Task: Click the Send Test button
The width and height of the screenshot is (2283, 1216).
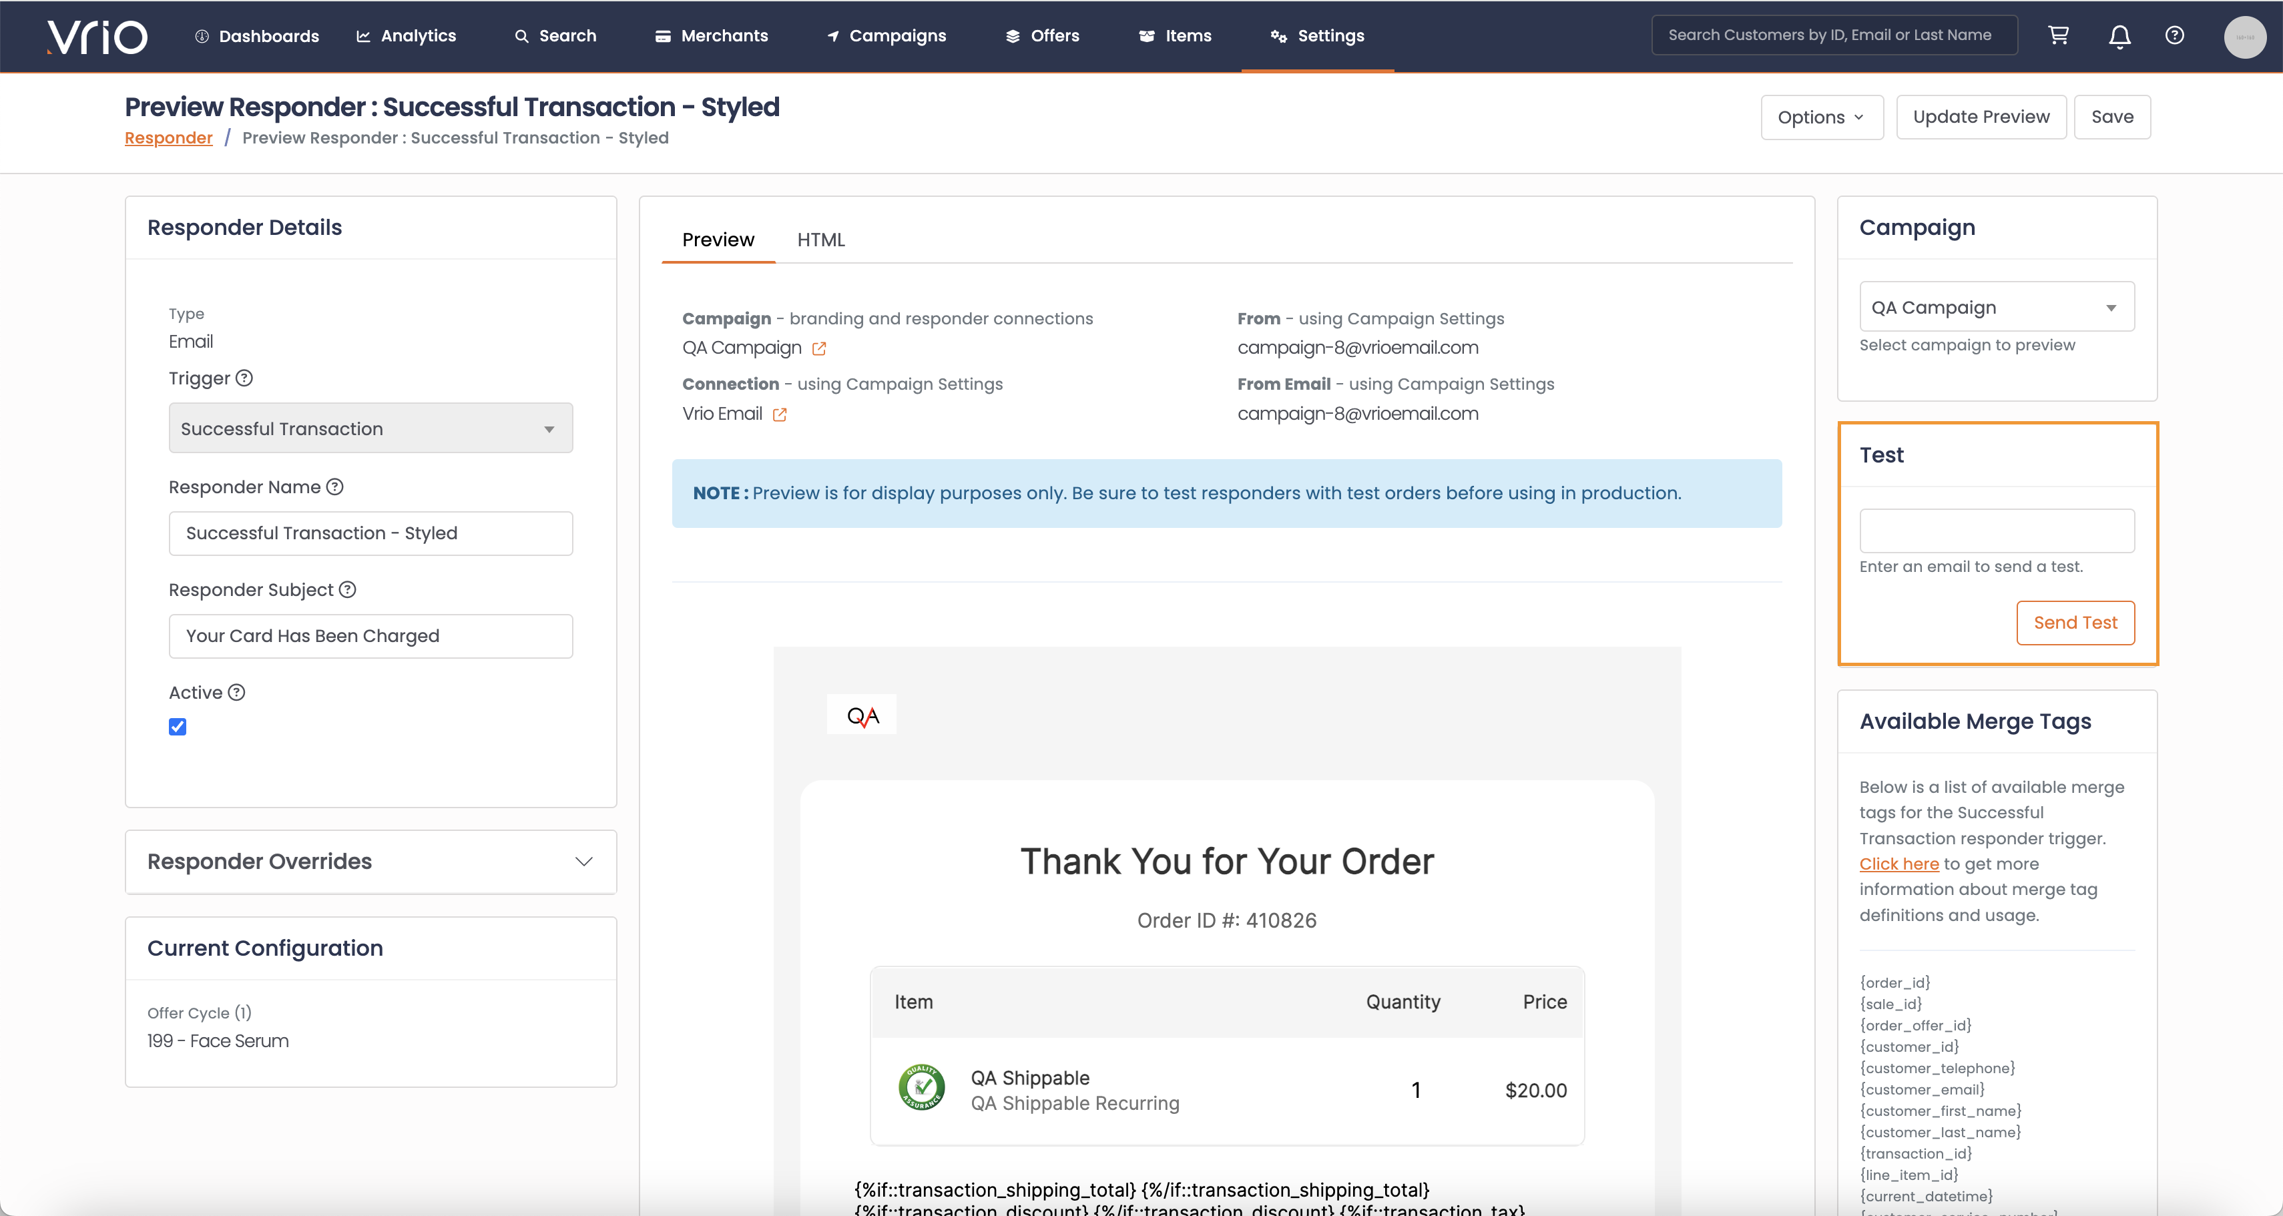Action: pos(2075,622)
